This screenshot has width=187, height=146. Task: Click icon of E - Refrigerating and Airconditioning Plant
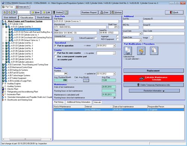(x=3, y=92)
